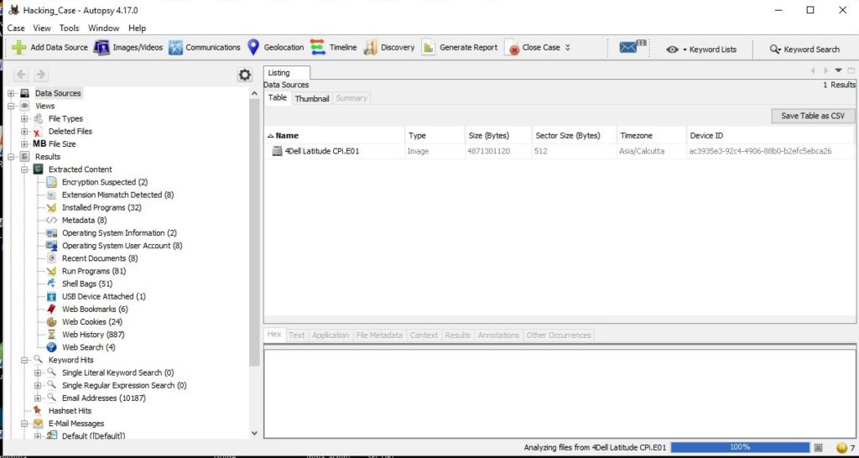Click the Operating System Information icon
Image resolution: width=859 pixels, height=458 pixels.
51,233
